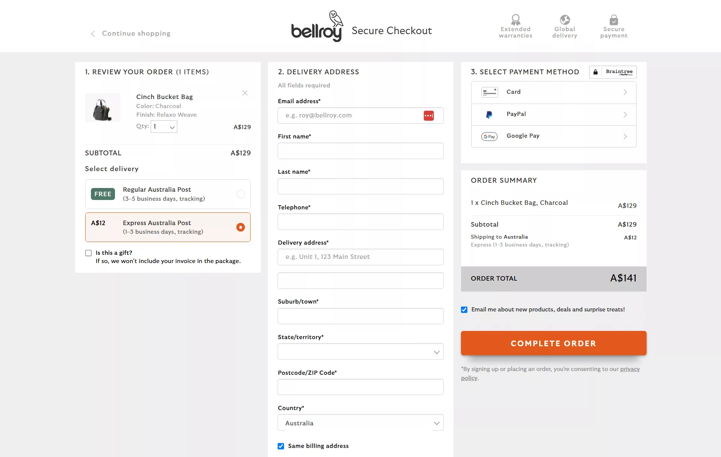Select Regular Australia Post free delivery
Screen dimensions: 721x457
(240, 194)
